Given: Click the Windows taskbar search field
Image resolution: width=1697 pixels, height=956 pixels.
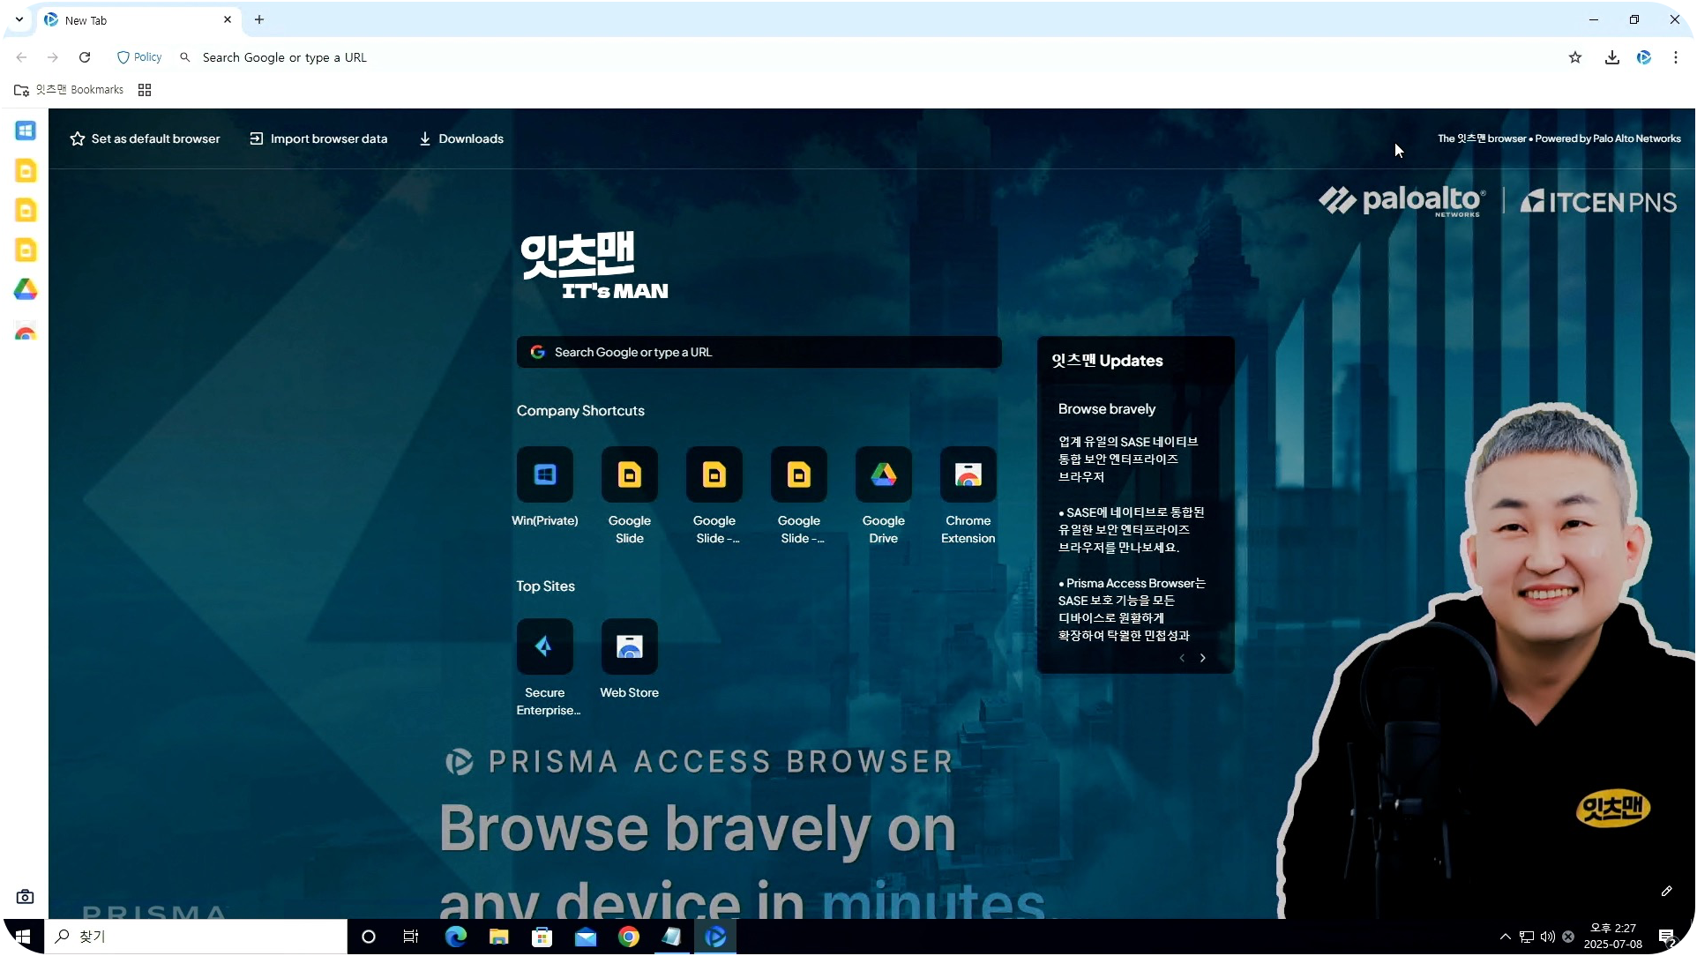Looking at the screenshot, I should click(x=197, y=937).
